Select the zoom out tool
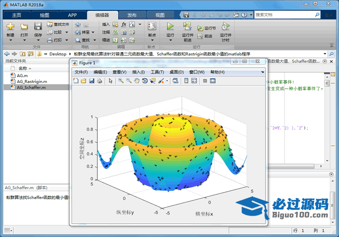339x237 pixels. (x=129, y=81)
